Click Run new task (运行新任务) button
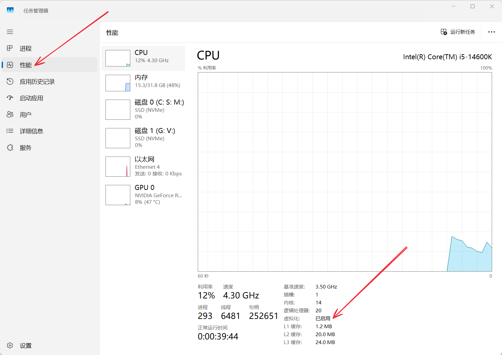The height and width of the screenshot is (355, 502). point(458,32)
